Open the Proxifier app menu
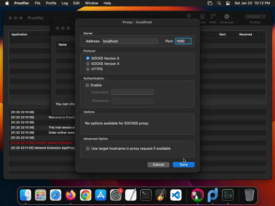Screen dimensions: 275x206 pos(21,3)
